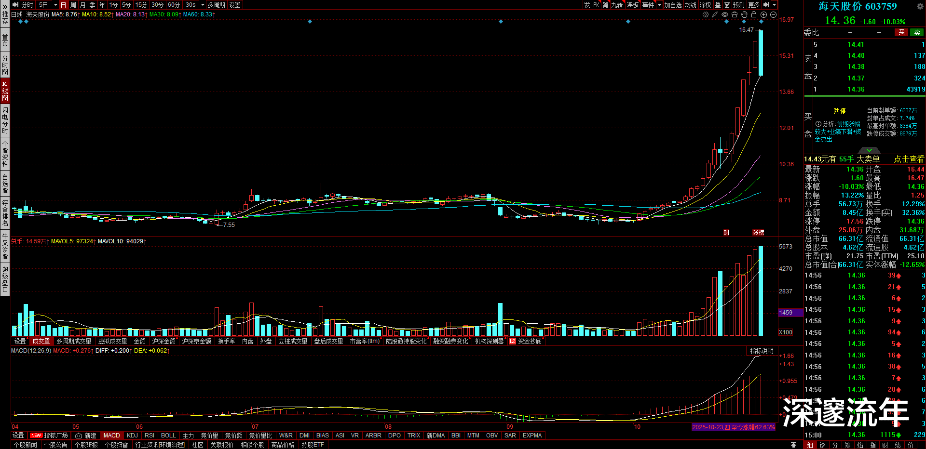Click the 财 marker on the K-line chart
926x449 pixels.
coord(726,233)
